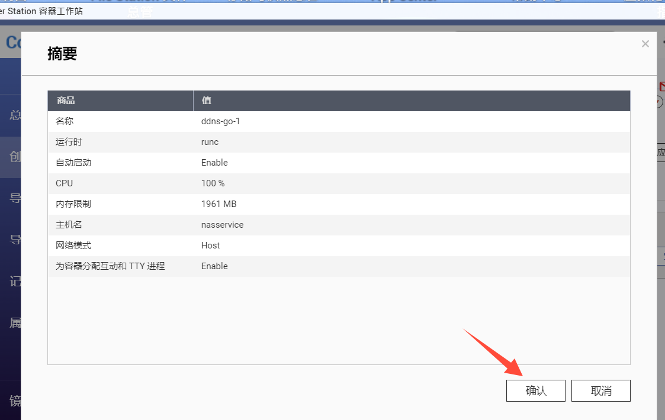This screenshot has width=665, height=420.
Task: Select the 1961 MB memory value
Action: (219, 204)
